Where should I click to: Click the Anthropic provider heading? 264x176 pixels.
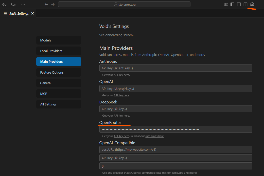108,61
